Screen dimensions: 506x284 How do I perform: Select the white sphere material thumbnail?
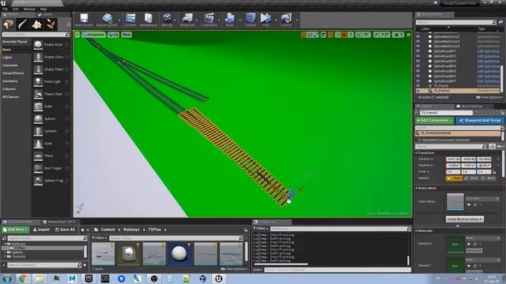click(179, 254)
